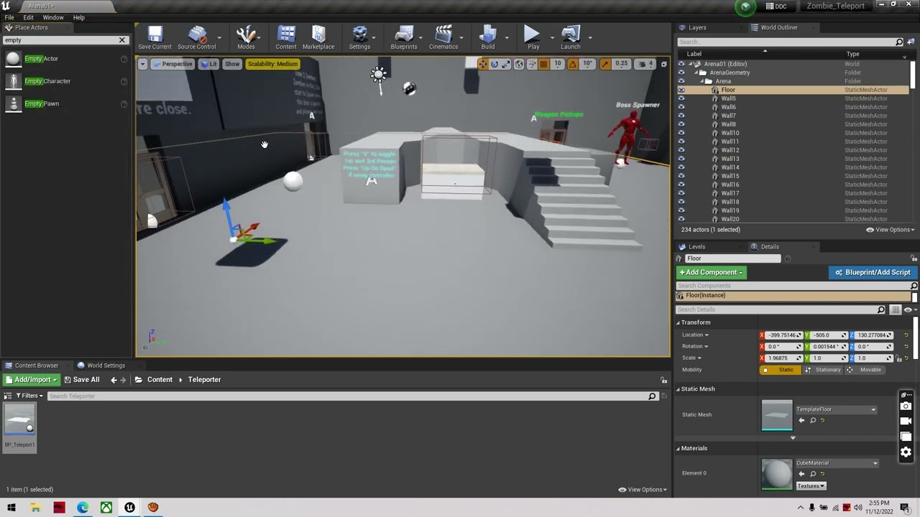
Task: Open the Content toolbar button
Action: (x=286, y=37)
